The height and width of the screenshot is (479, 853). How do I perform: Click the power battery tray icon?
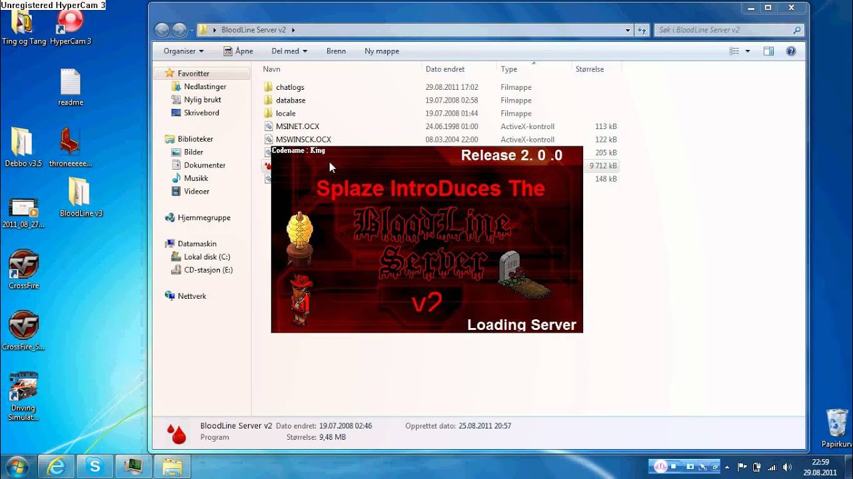(758, 467)
